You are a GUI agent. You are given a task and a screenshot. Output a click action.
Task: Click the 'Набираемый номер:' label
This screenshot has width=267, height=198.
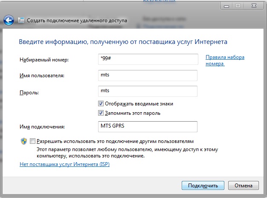pyautogui.click(x=44, y=60)
